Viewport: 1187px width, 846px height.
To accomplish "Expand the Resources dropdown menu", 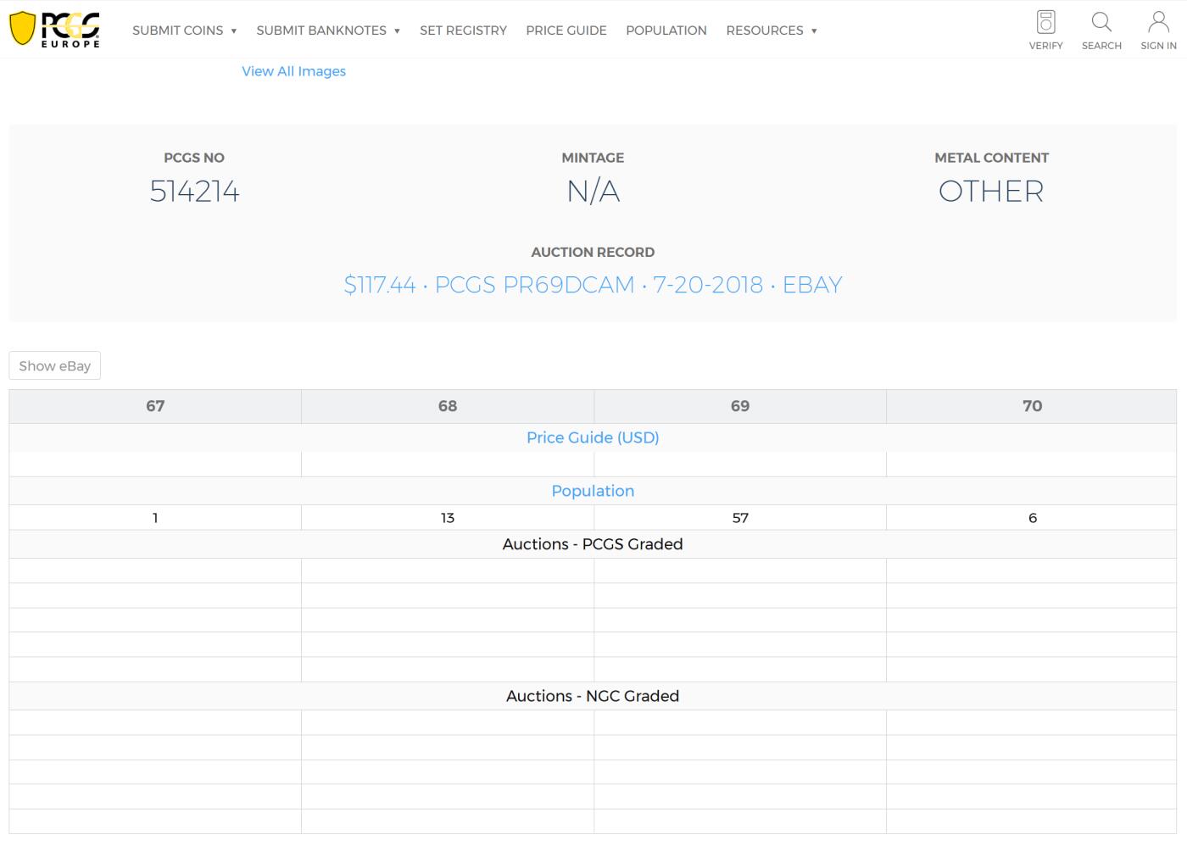I will coord(771,31).
